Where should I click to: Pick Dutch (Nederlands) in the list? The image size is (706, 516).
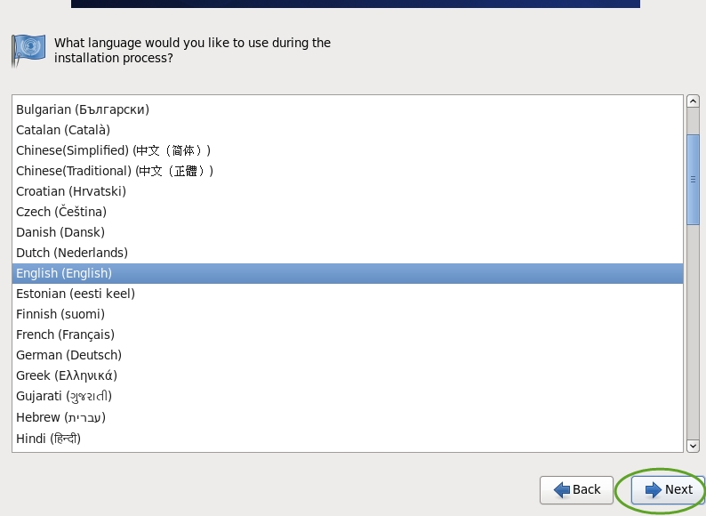(348, 253)
